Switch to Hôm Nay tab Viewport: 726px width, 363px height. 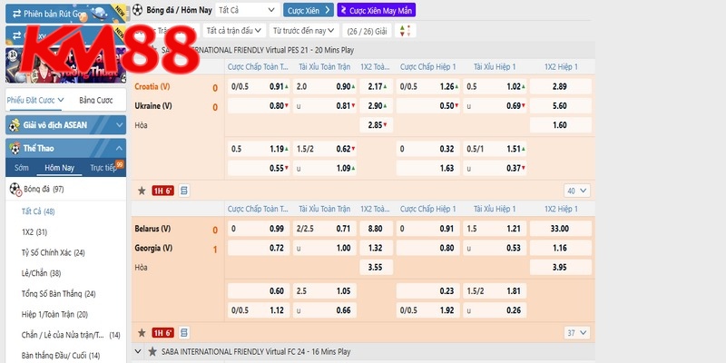tap(59, 168)
